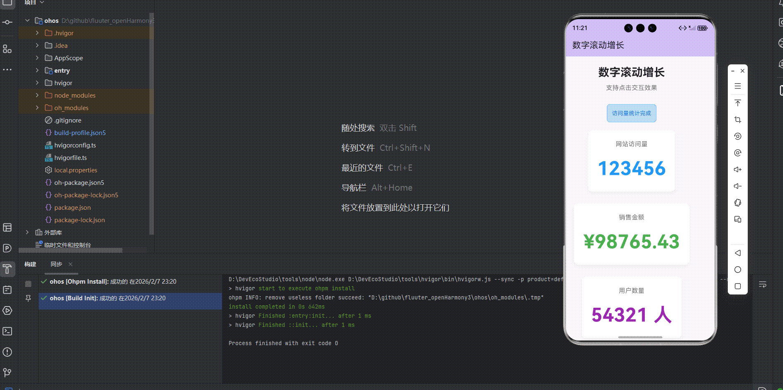Switch to the 构建 tab

click(x=30, y=264)
